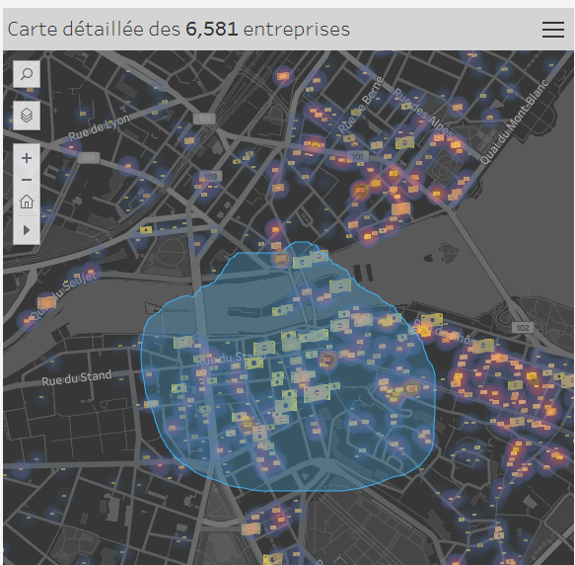Reset map to home view
This screenshot has height=565, width=575.
[27, 202]
